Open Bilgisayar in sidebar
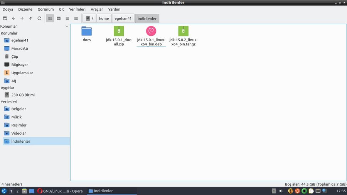 click(x=36, y=65)
